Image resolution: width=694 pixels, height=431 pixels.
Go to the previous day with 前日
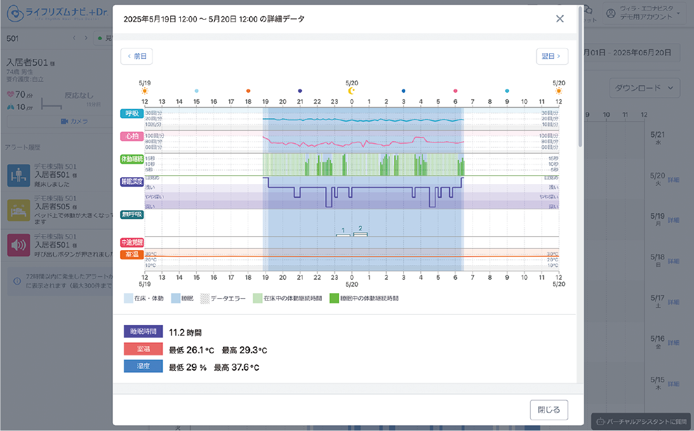137,56
